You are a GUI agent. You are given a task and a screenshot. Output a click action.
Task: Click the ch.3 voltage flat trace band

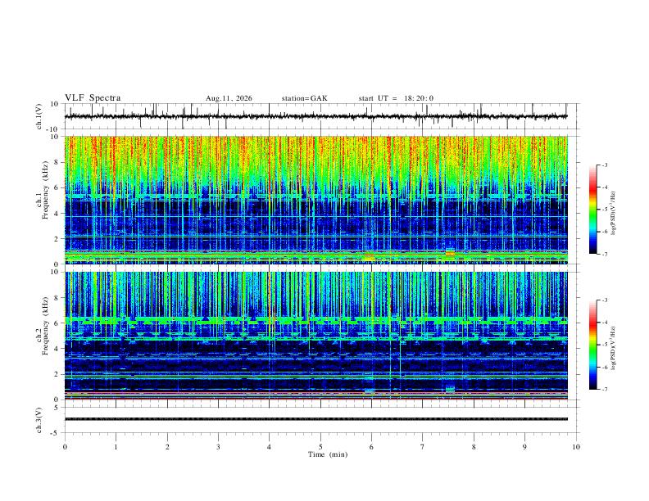315,419
